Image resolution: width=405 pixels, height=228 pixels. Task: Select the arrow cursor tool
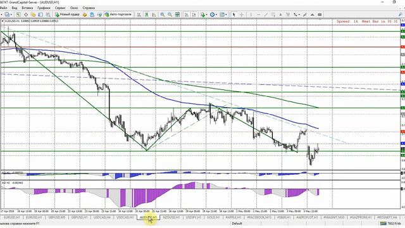click(x=234, y=15)
